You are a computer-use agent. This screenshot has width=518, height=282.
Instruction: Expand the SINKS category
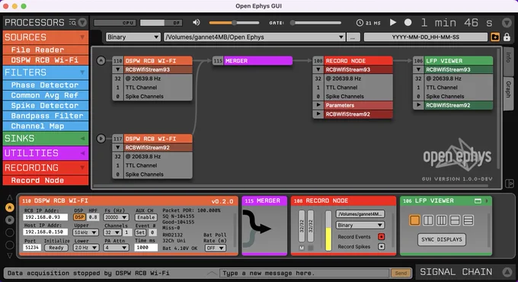click(x=46, y=139)
